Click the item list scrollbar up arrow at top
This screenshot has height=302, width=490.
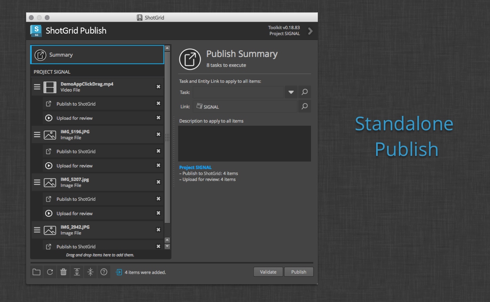[168, 48]
